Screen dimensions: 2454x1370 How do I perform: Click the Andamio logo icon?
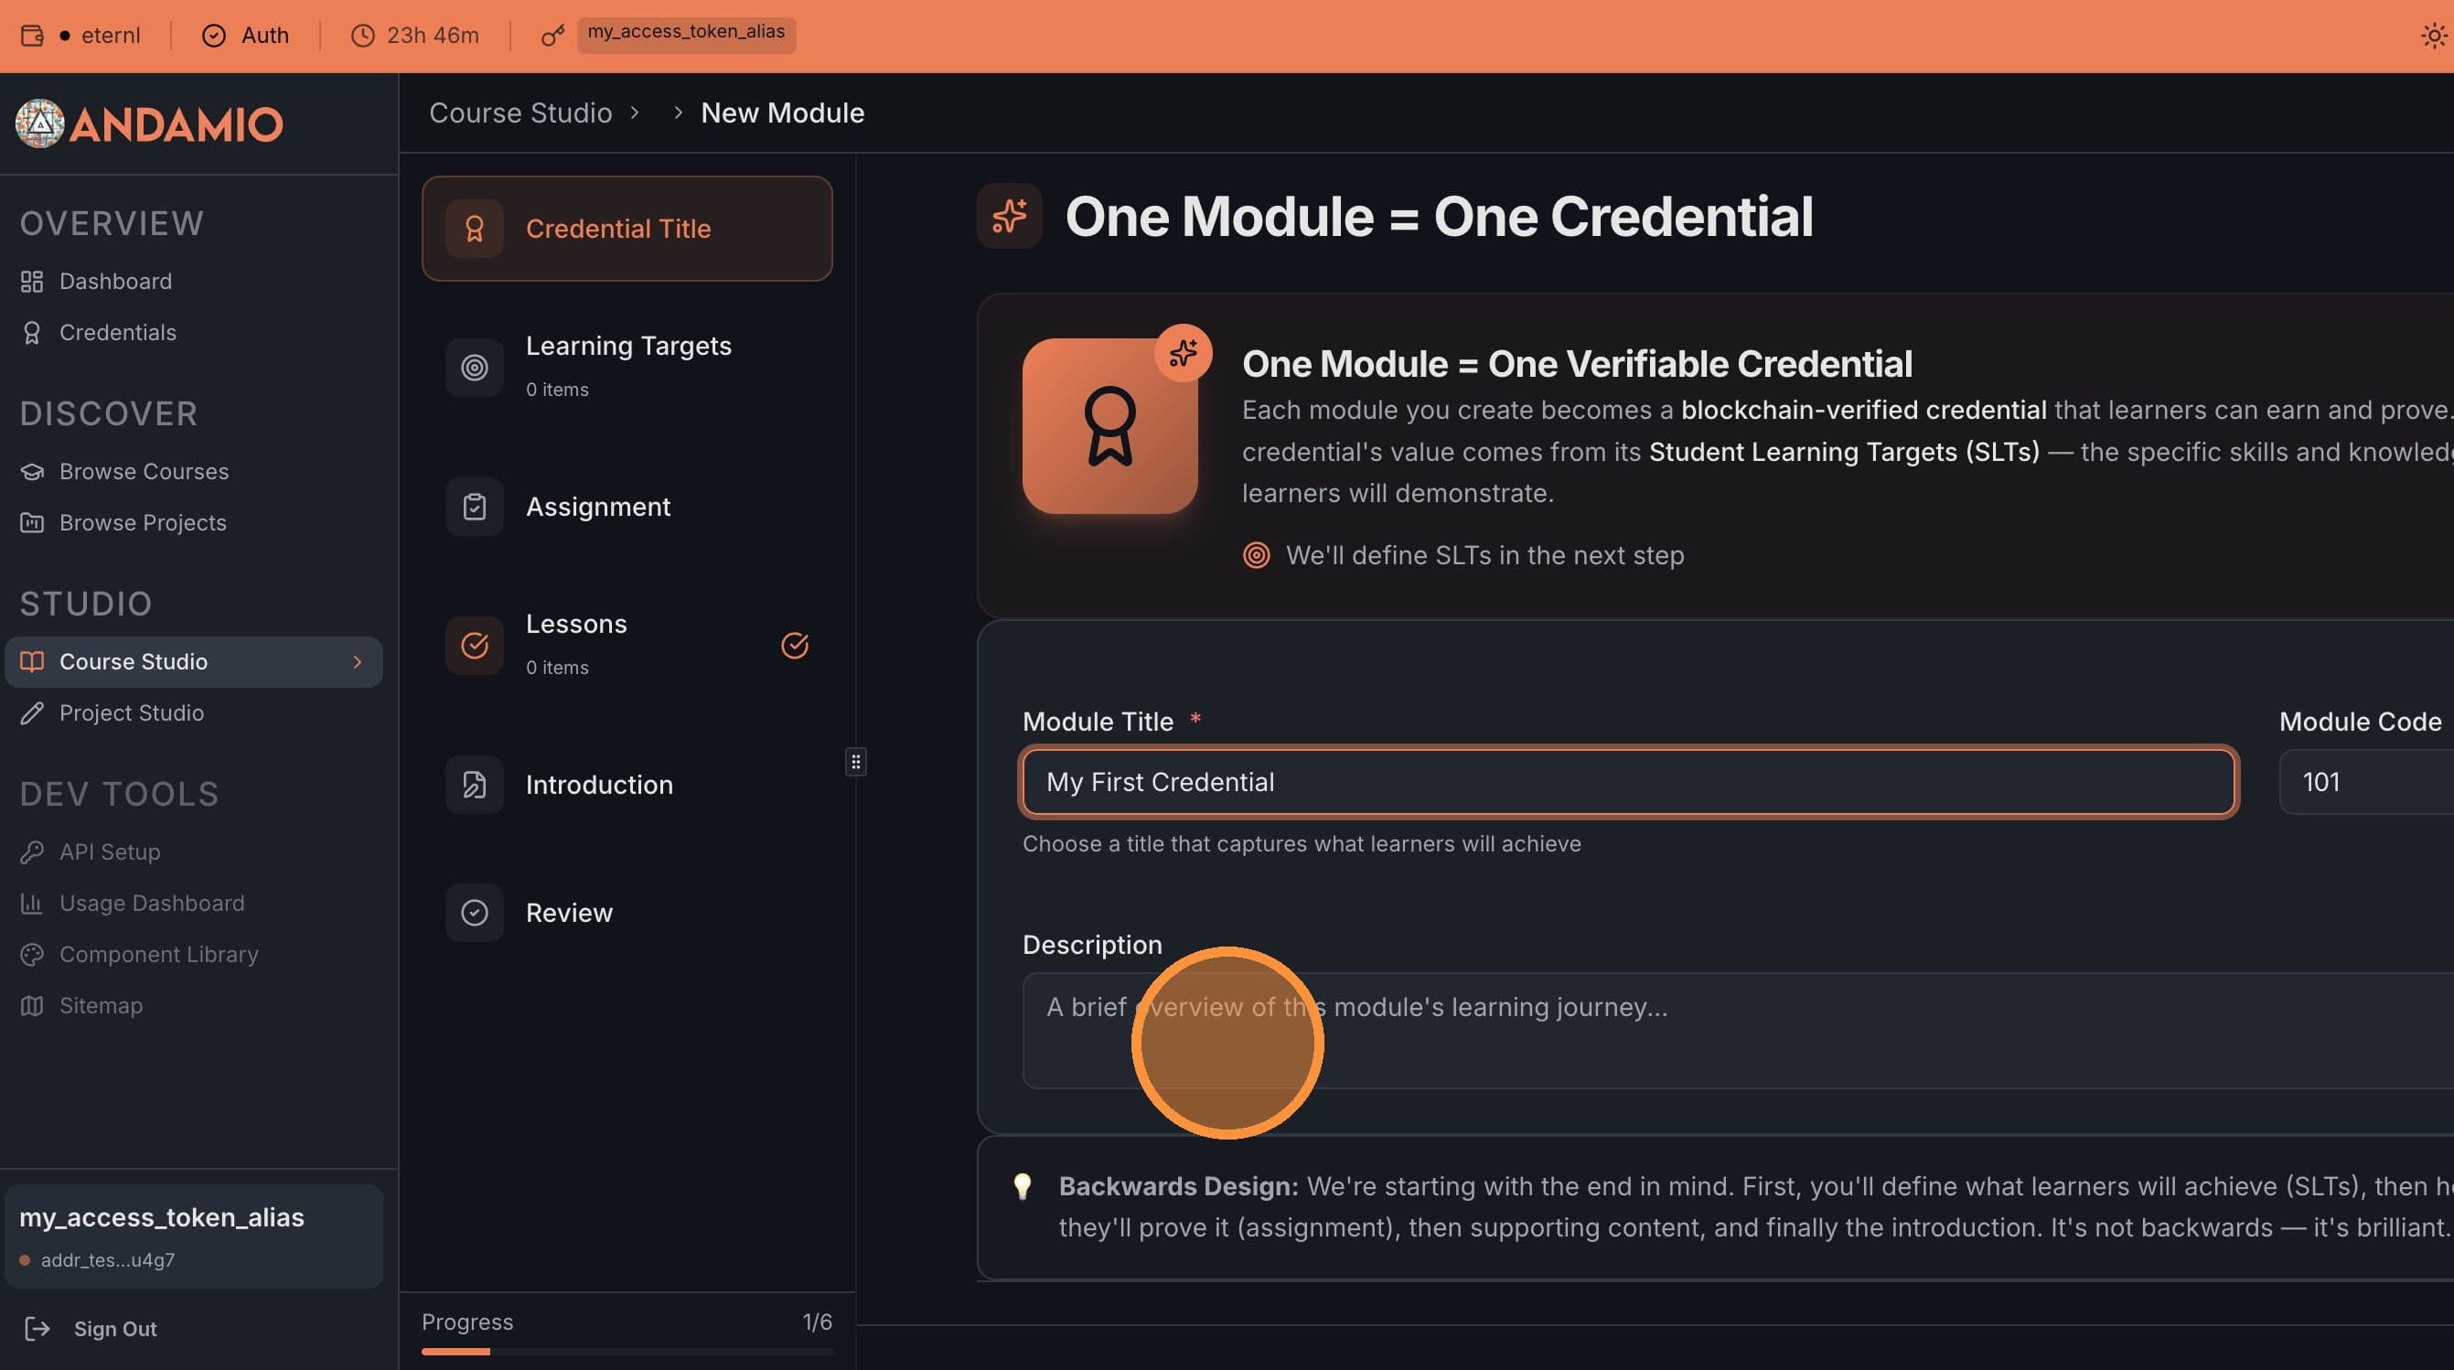[40, 123]
